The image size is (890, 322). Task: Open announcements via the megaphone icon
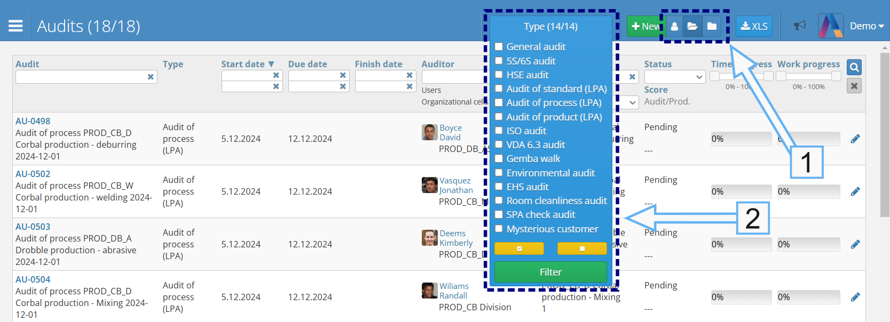coord(799,26)
